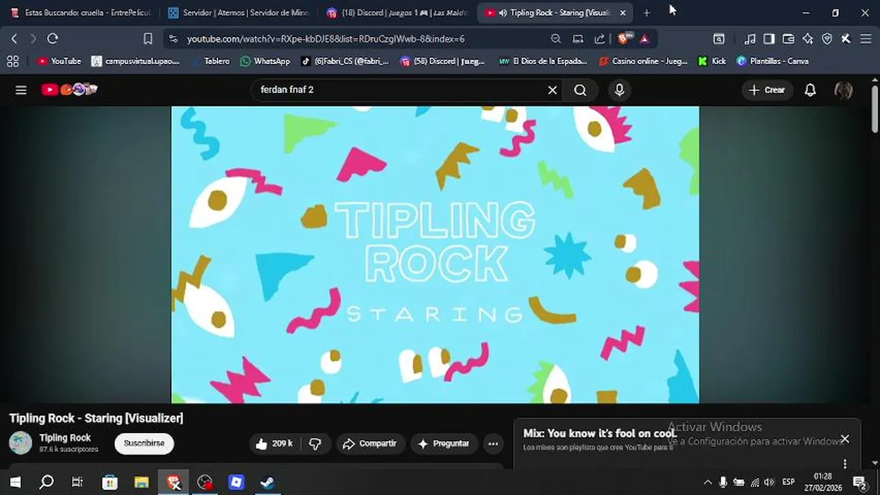
Task: Click the address bar share icon
Action: pyautogui.click(x=600, y=39)
